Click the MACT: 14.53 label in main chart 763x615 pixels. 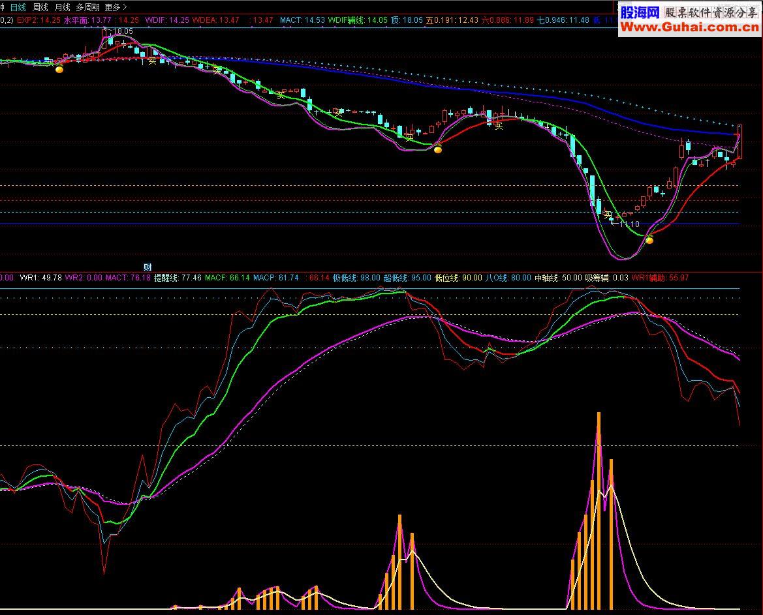pos(302,20)
